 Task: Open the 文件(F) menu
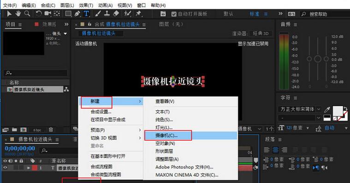(10, 5)
